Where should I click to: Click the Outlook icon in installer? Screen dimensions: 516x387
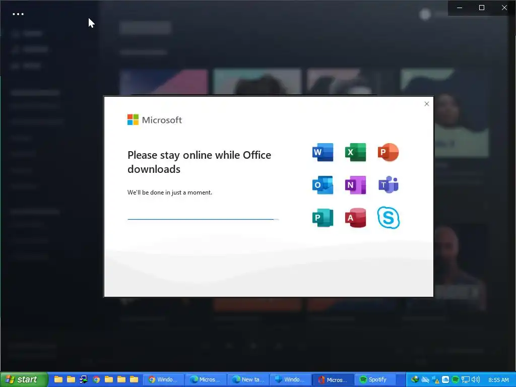(322, 185)
